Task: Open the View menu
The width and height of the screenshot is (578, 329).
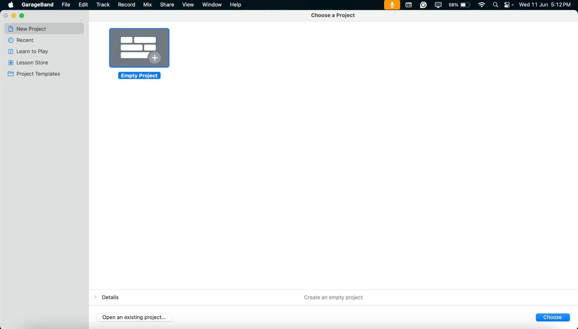Action: [x=188, y=5]
